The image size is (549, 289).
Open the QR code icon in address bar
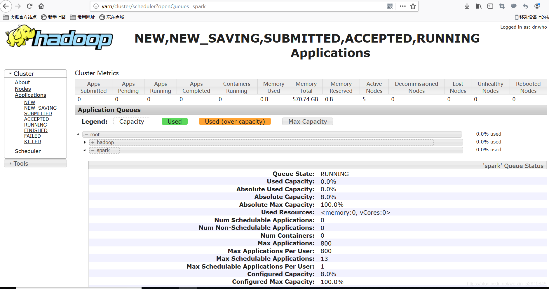pos(390,6)
